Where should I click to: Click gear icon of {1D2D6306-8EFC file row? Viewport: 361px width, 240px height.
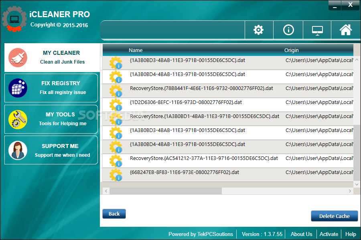pyautogui.click(x=116, y=105)
